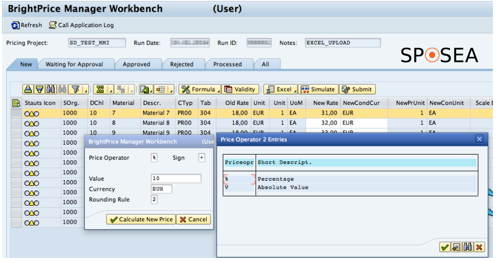Image resolution: width=496 pixels, height=261 pixels.
Task: Click the New Rate cell 32,00
Action: 322,123
